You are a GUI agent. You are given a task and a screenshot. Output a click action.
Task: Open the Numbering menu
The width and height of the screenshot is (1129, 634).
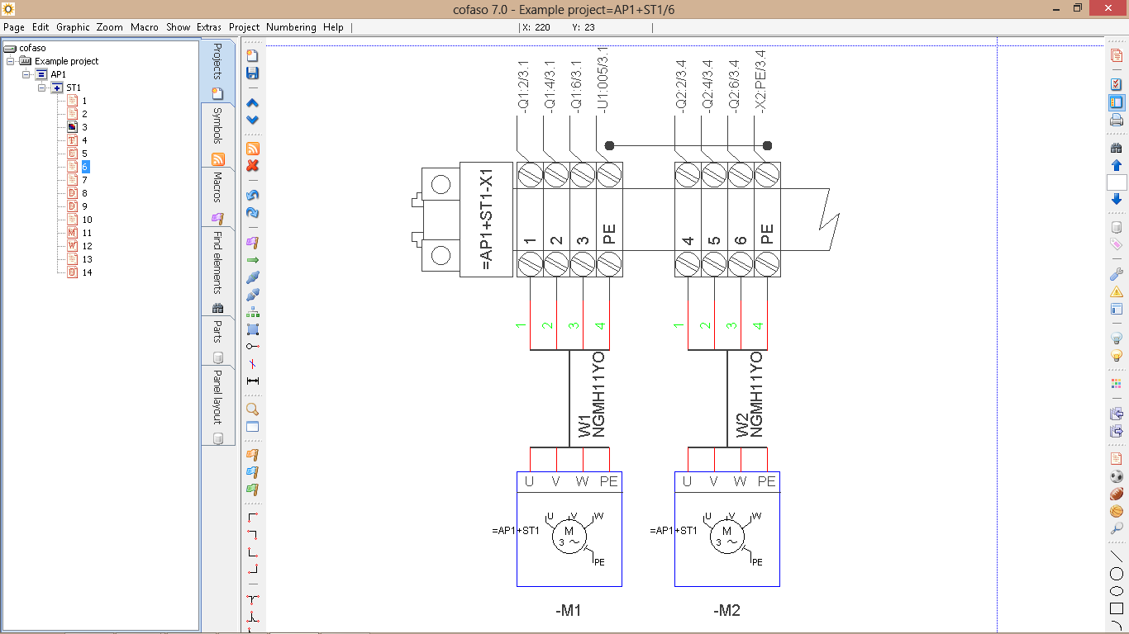tap(291, 27)
